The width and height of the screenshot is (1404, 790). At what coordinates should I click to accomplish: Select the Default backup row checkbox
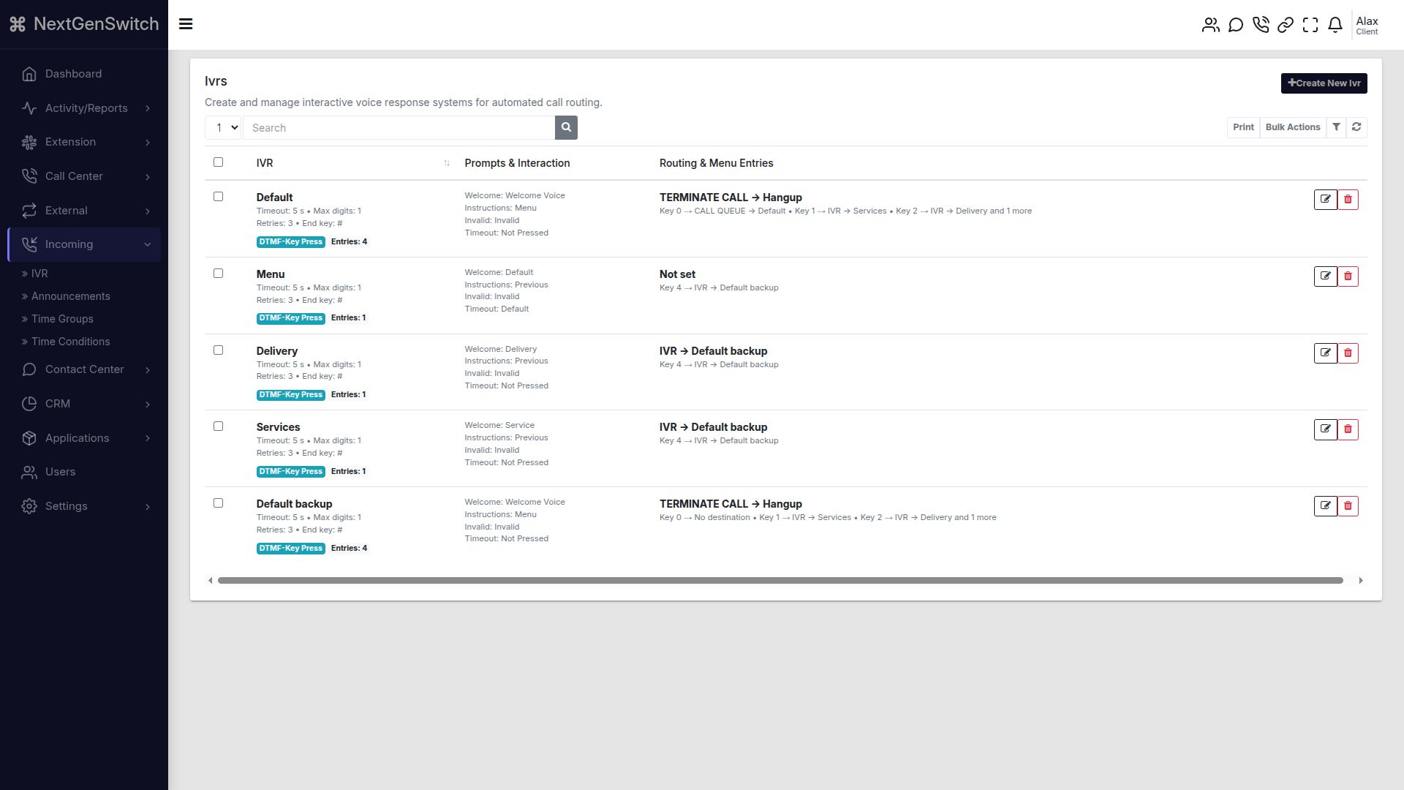pos(218,503)
